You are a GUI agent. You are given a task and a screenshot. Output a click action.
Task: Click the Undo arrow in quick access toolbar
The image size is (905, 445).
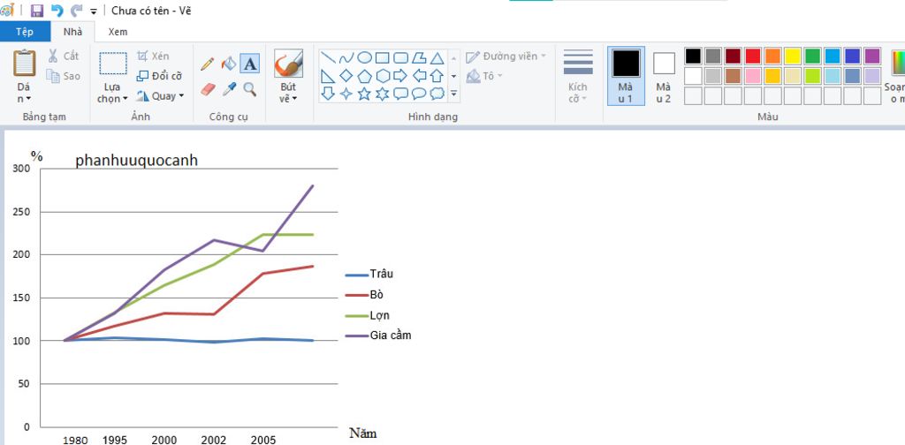[x=57, y=11]
